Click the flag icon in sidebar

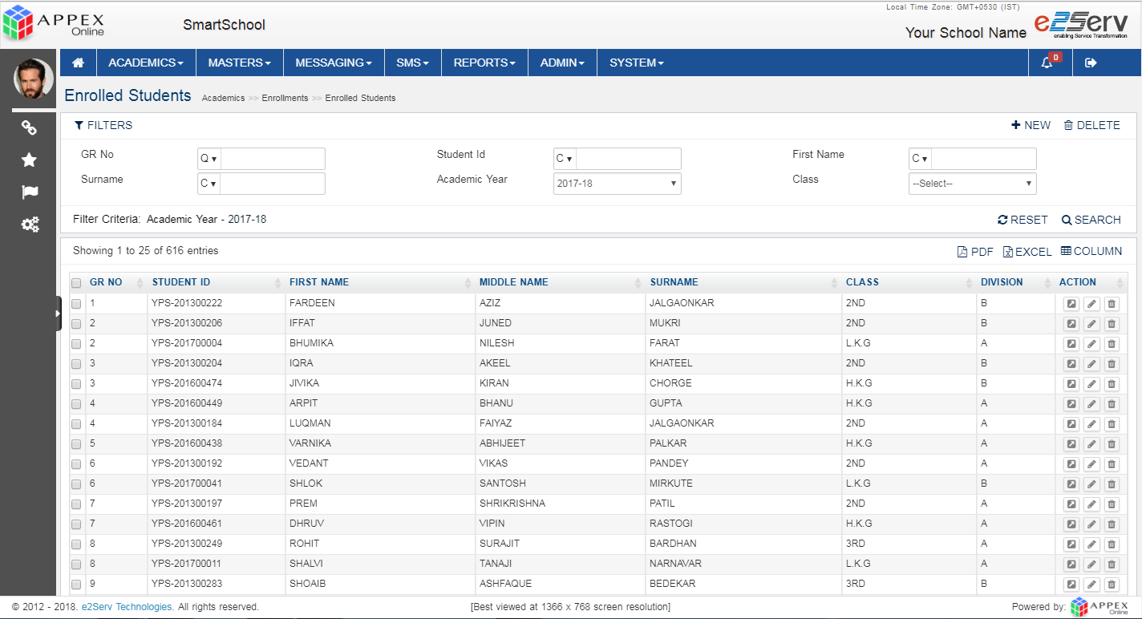[29, 192]
